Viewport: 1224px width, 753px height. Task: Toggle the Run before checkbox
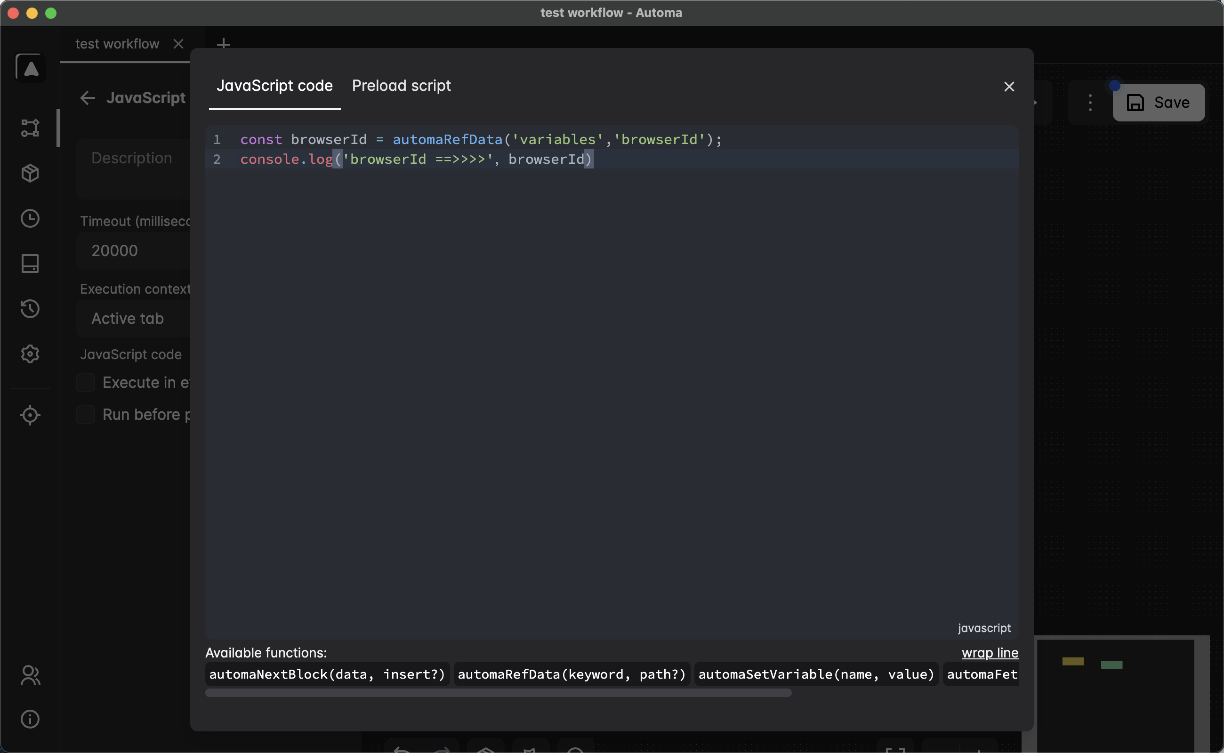tap(86, 414)
